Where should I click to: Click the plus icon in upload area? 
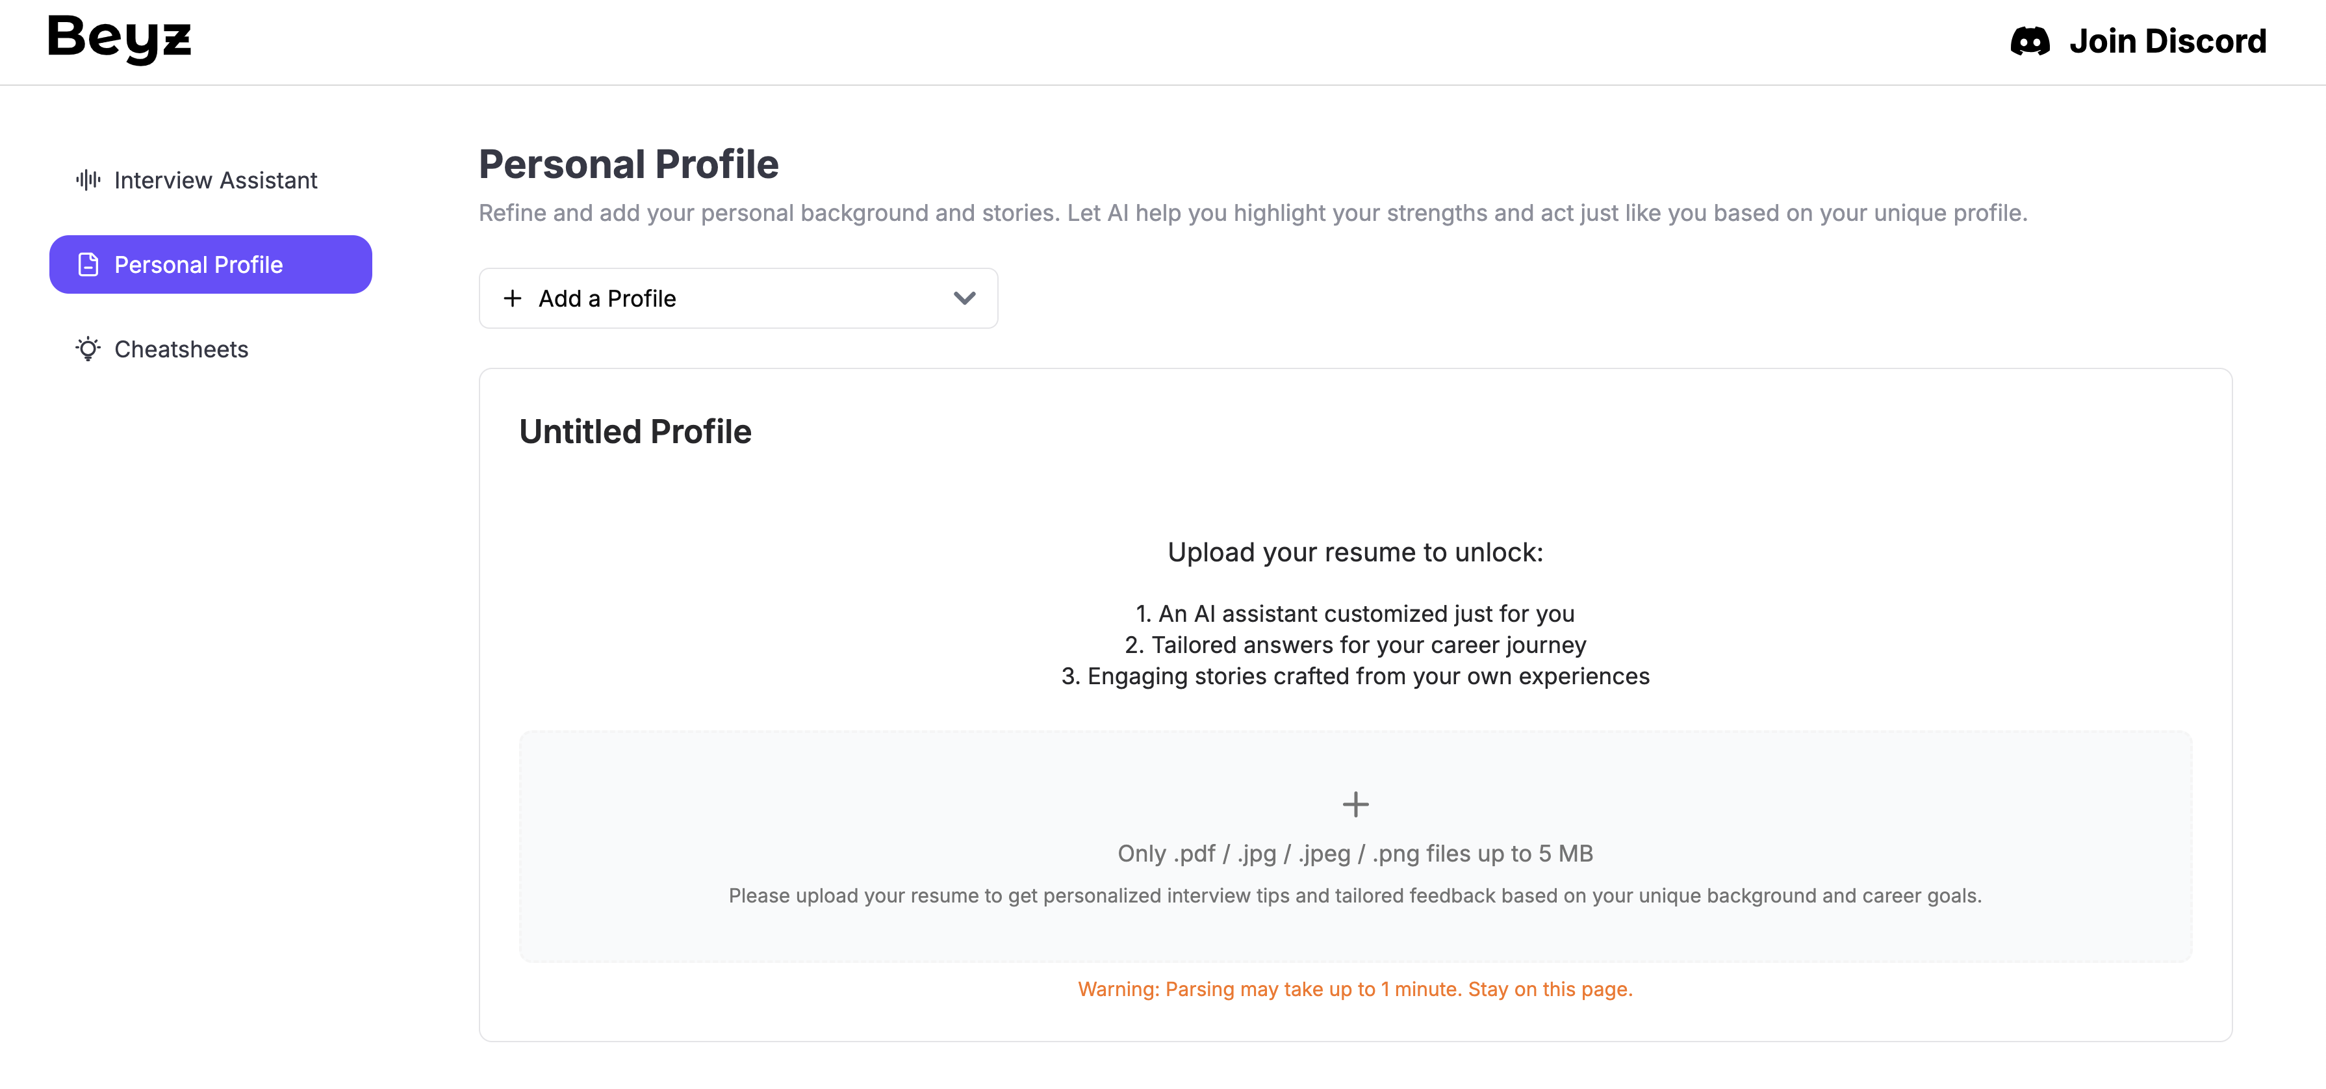pyautogui.click(x=1355, y=804)
